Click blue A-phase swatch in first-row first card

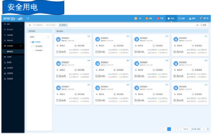[x=70, y=50]
